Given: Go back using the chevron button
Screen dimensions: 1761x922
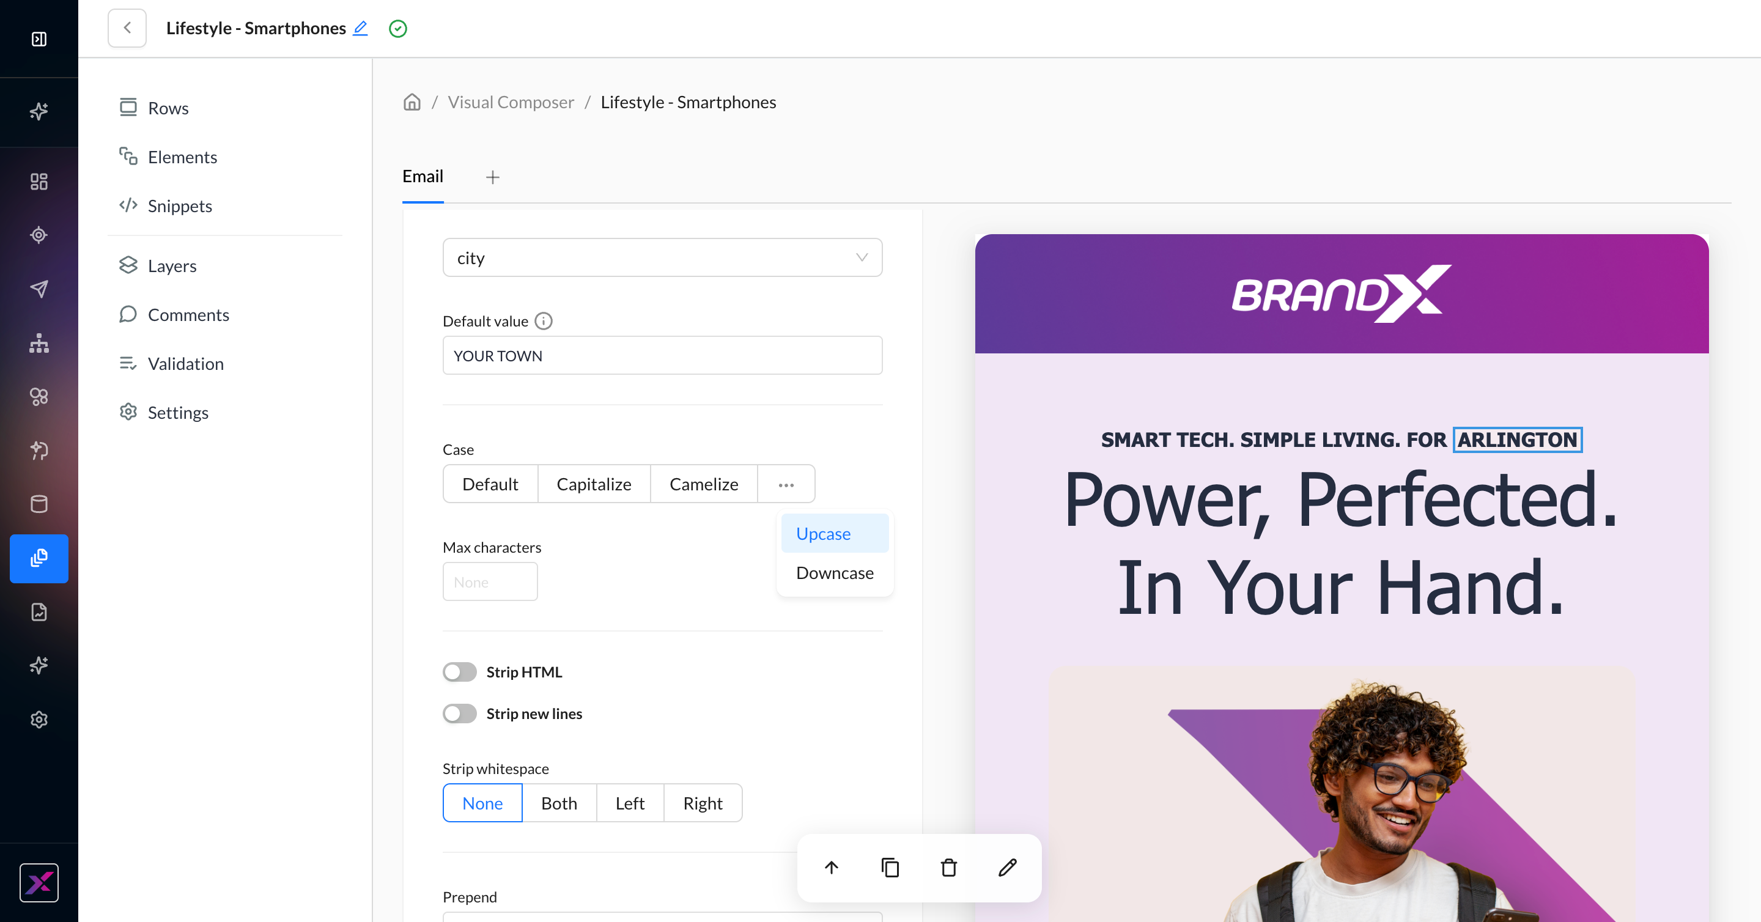Looking at the screenshot, I should [127, 28].
